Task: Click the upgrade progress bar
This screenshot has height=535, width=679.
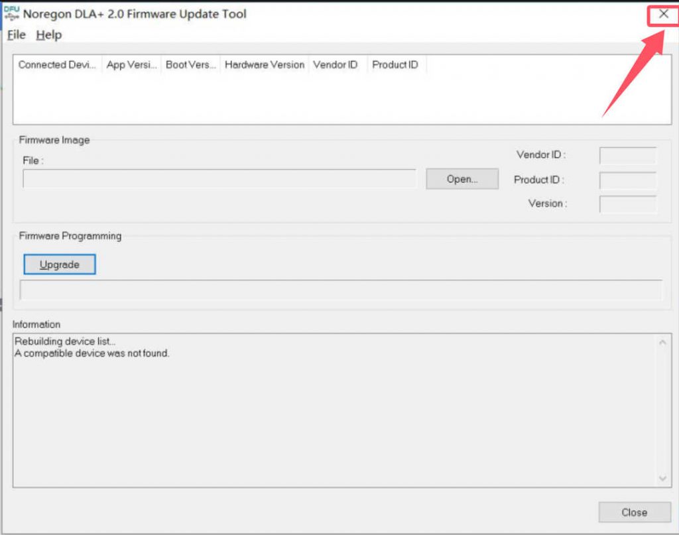Action: pos(341,290)
